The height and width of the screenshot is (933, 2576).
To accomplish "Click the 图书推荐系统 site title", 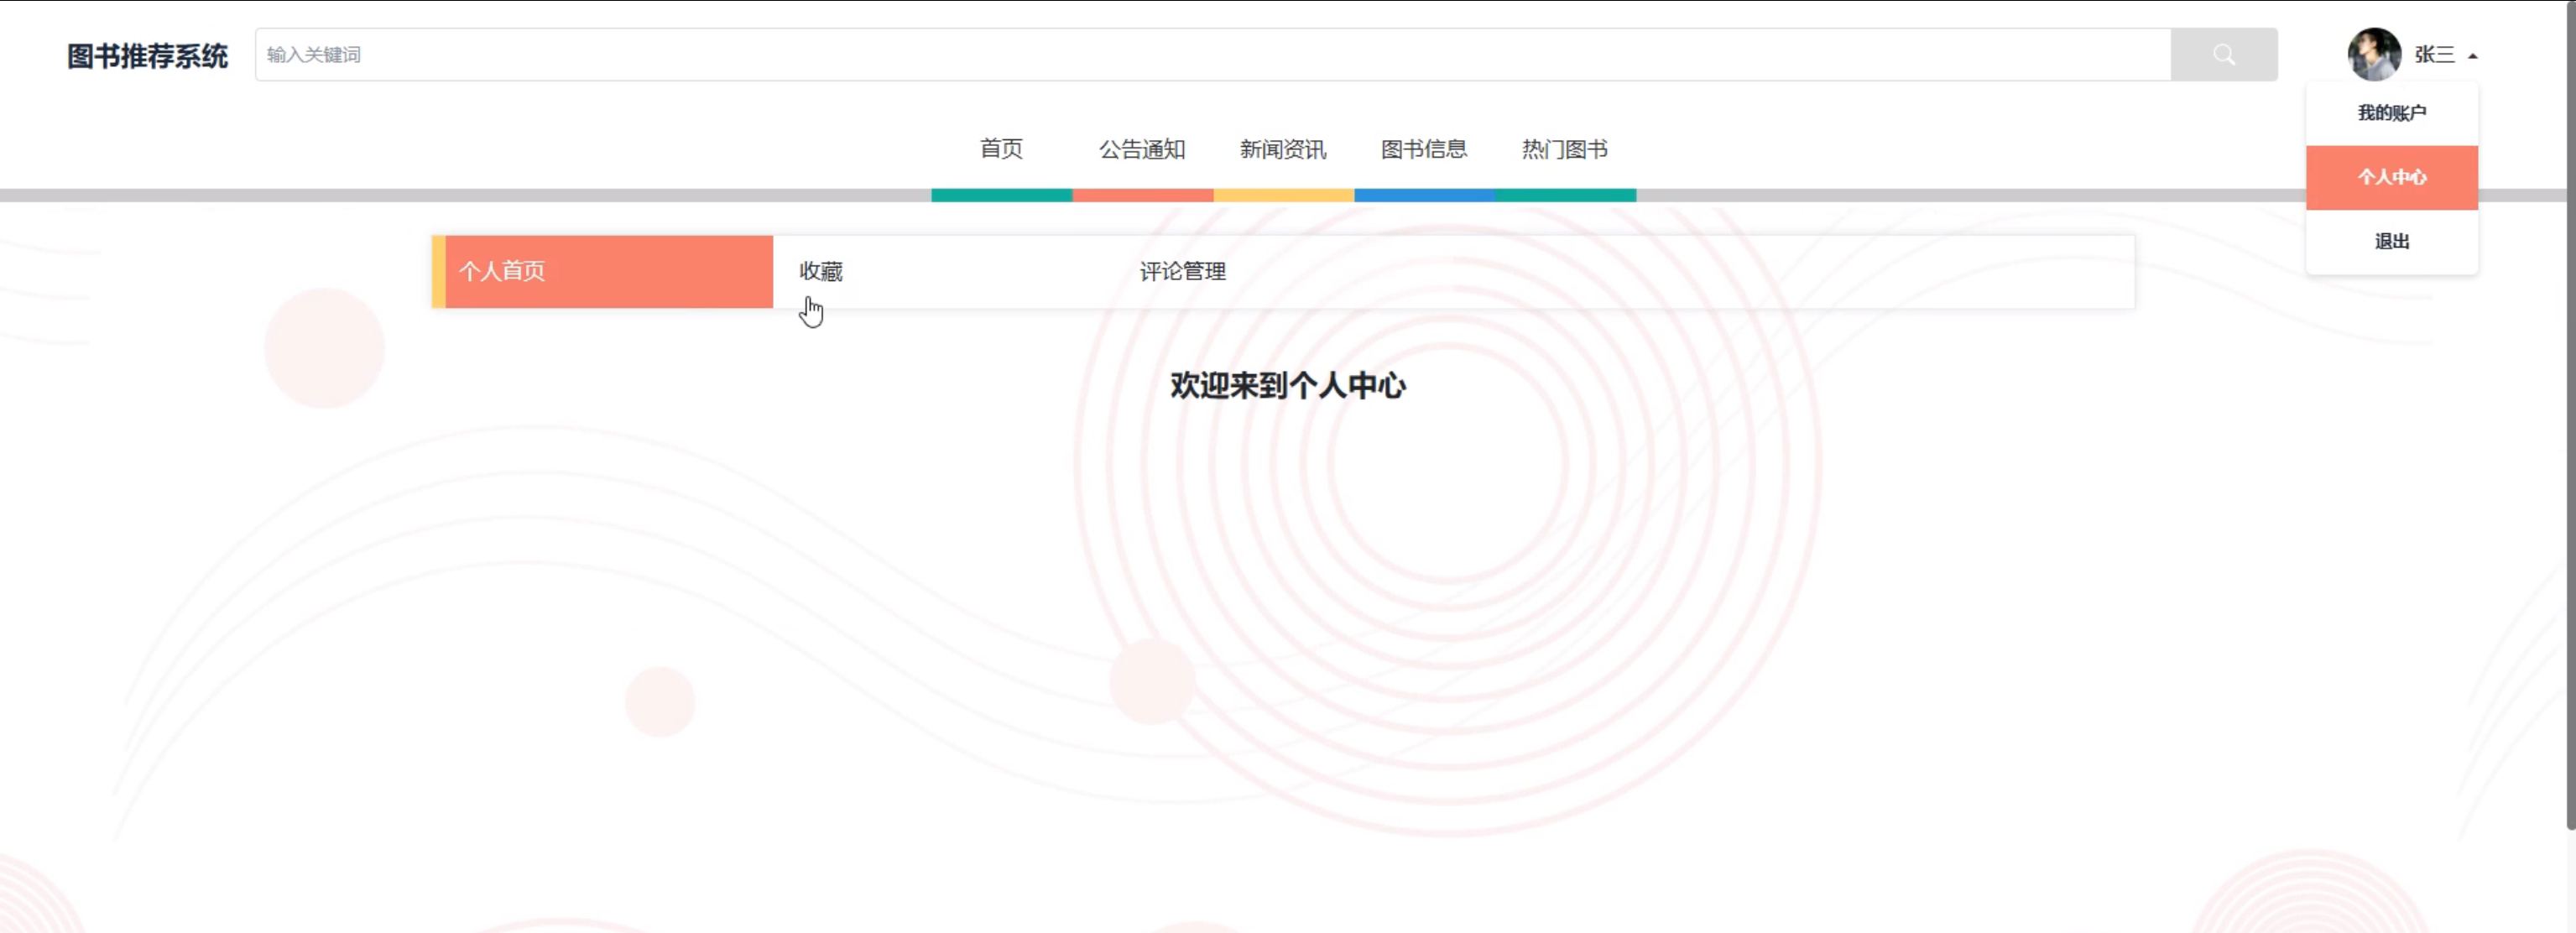I will (x=148, y=56).
